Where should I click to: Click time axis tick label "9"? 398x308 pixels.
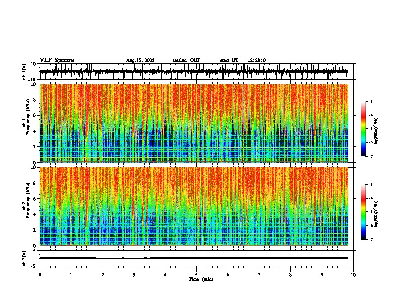[x=322, y=275]
